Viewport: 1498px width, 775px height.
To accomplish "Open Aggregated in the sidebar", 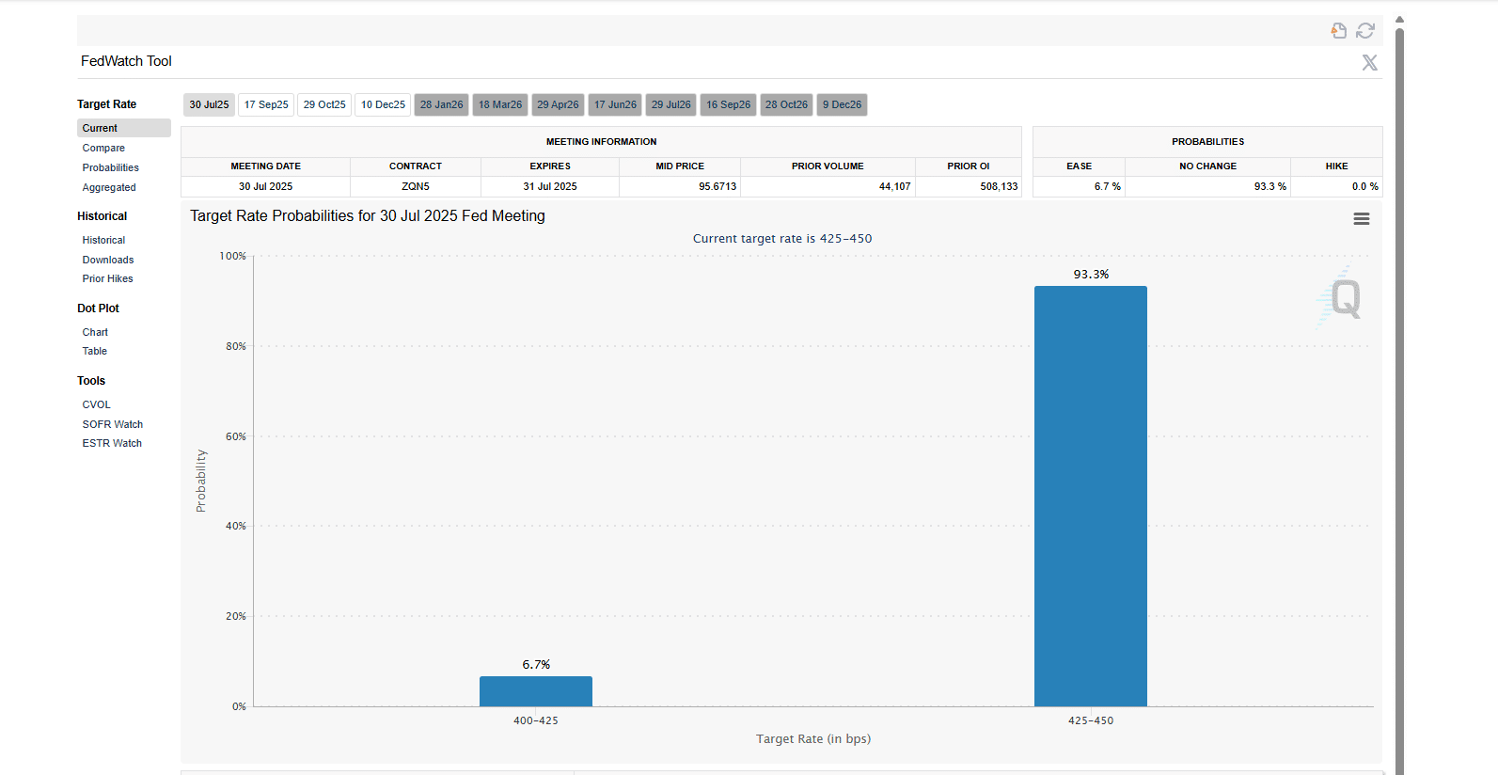I will coord(109,187).
